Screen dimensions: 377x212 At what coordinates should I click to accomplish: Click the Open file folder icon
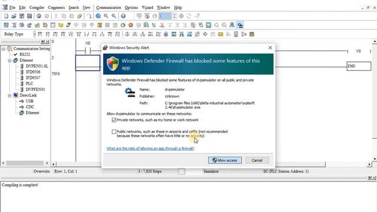coord(14,16)
